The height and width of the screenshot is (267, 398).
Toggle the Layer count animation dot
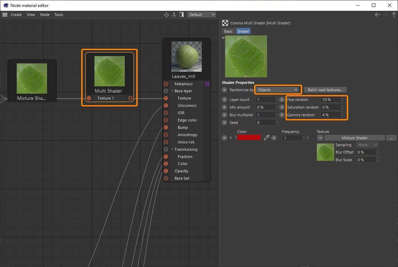(x=225, y=100)
